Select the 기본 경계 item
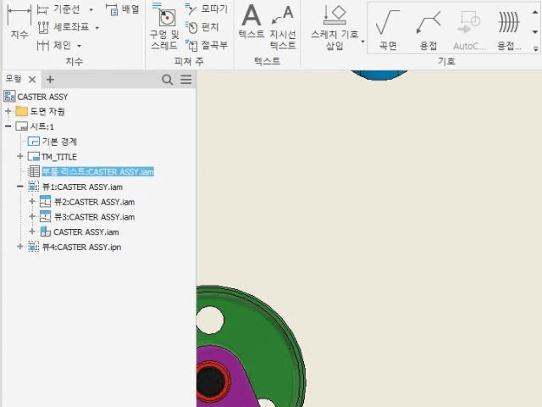The height and width of the screenshot is (407, 542). tap(59, 142)
